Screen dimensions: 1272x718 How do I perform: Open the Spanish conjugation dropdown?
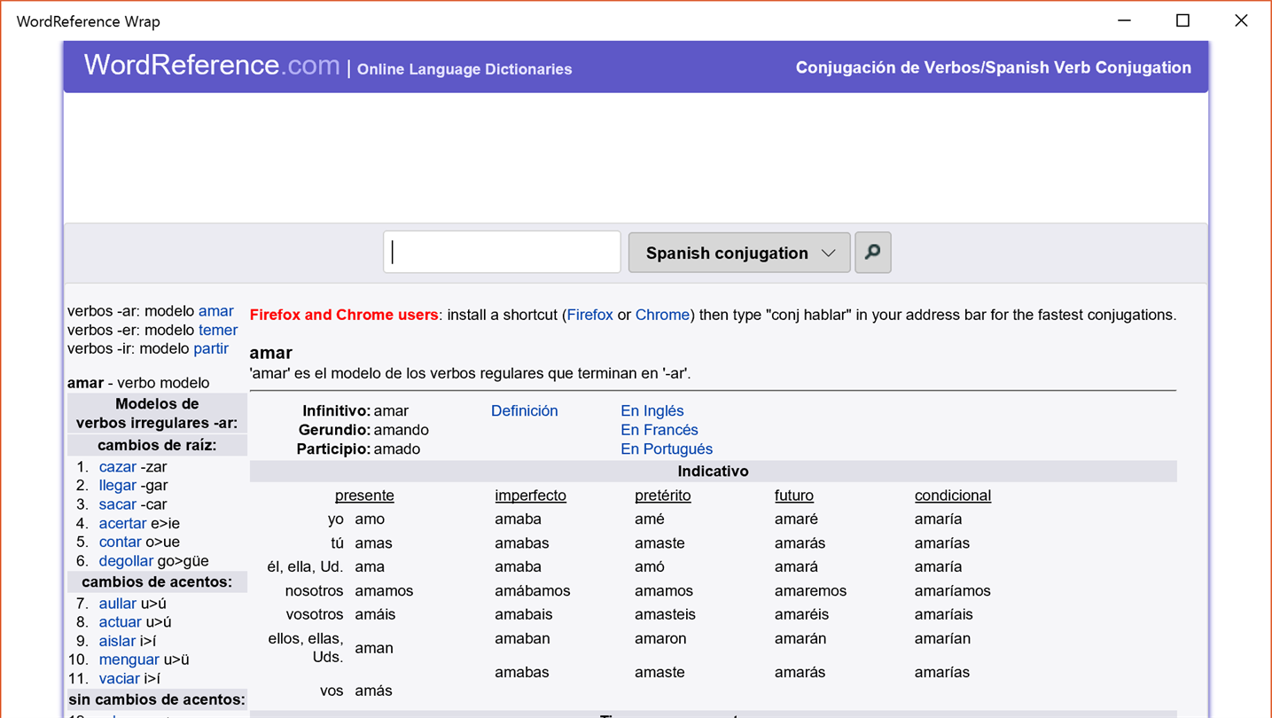(x=739, y=253)
